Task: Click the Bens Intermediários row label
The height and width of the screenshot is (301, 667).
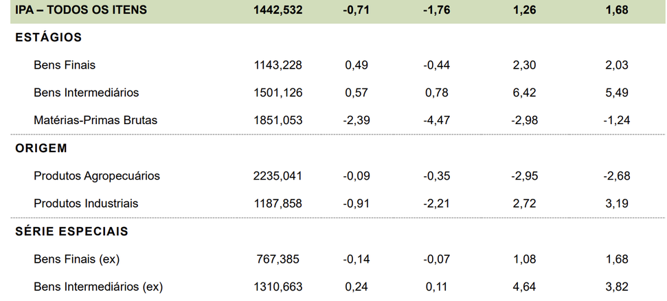Action: tap(87, 93)
